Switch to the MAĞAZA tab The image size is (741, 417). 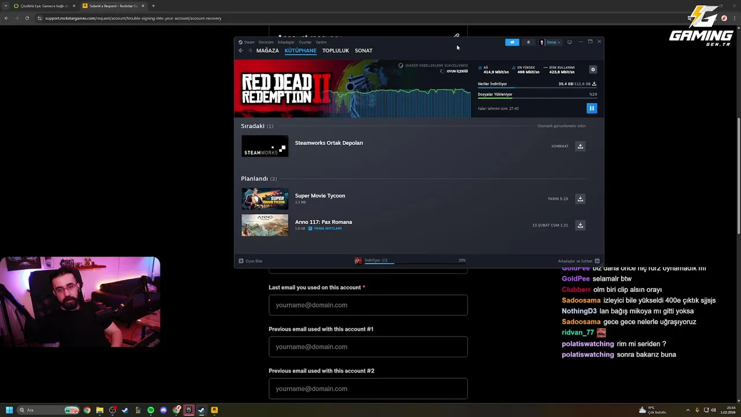pyautogui.click(x=267, y=50)
